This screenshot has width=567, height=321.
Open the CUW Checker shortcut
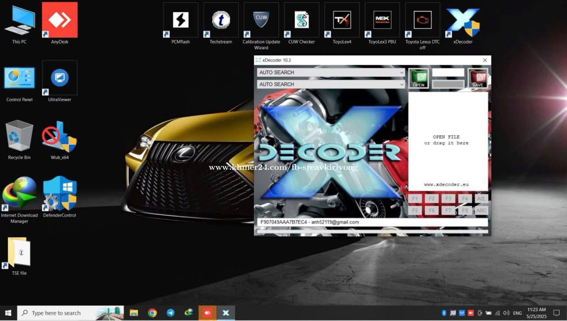[x=302, y=24]
